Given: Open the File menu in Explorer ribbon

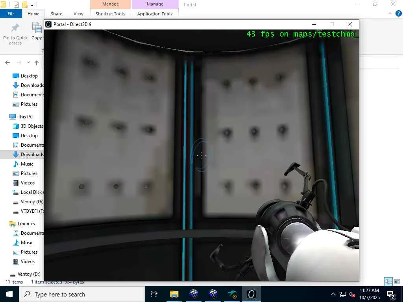Looking at the screenshot, I should (x=11, y=14).
